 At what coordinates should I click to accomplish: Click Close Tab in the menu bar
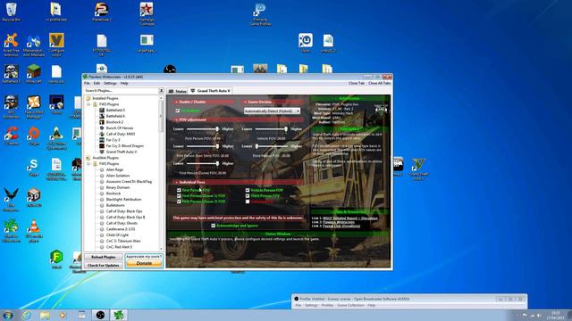coord(357,83)
